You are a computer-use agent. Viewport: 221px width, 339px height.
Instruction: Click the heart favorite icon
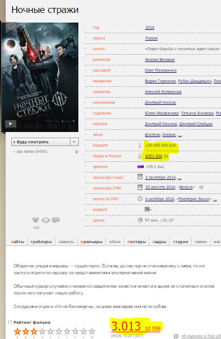36,220
